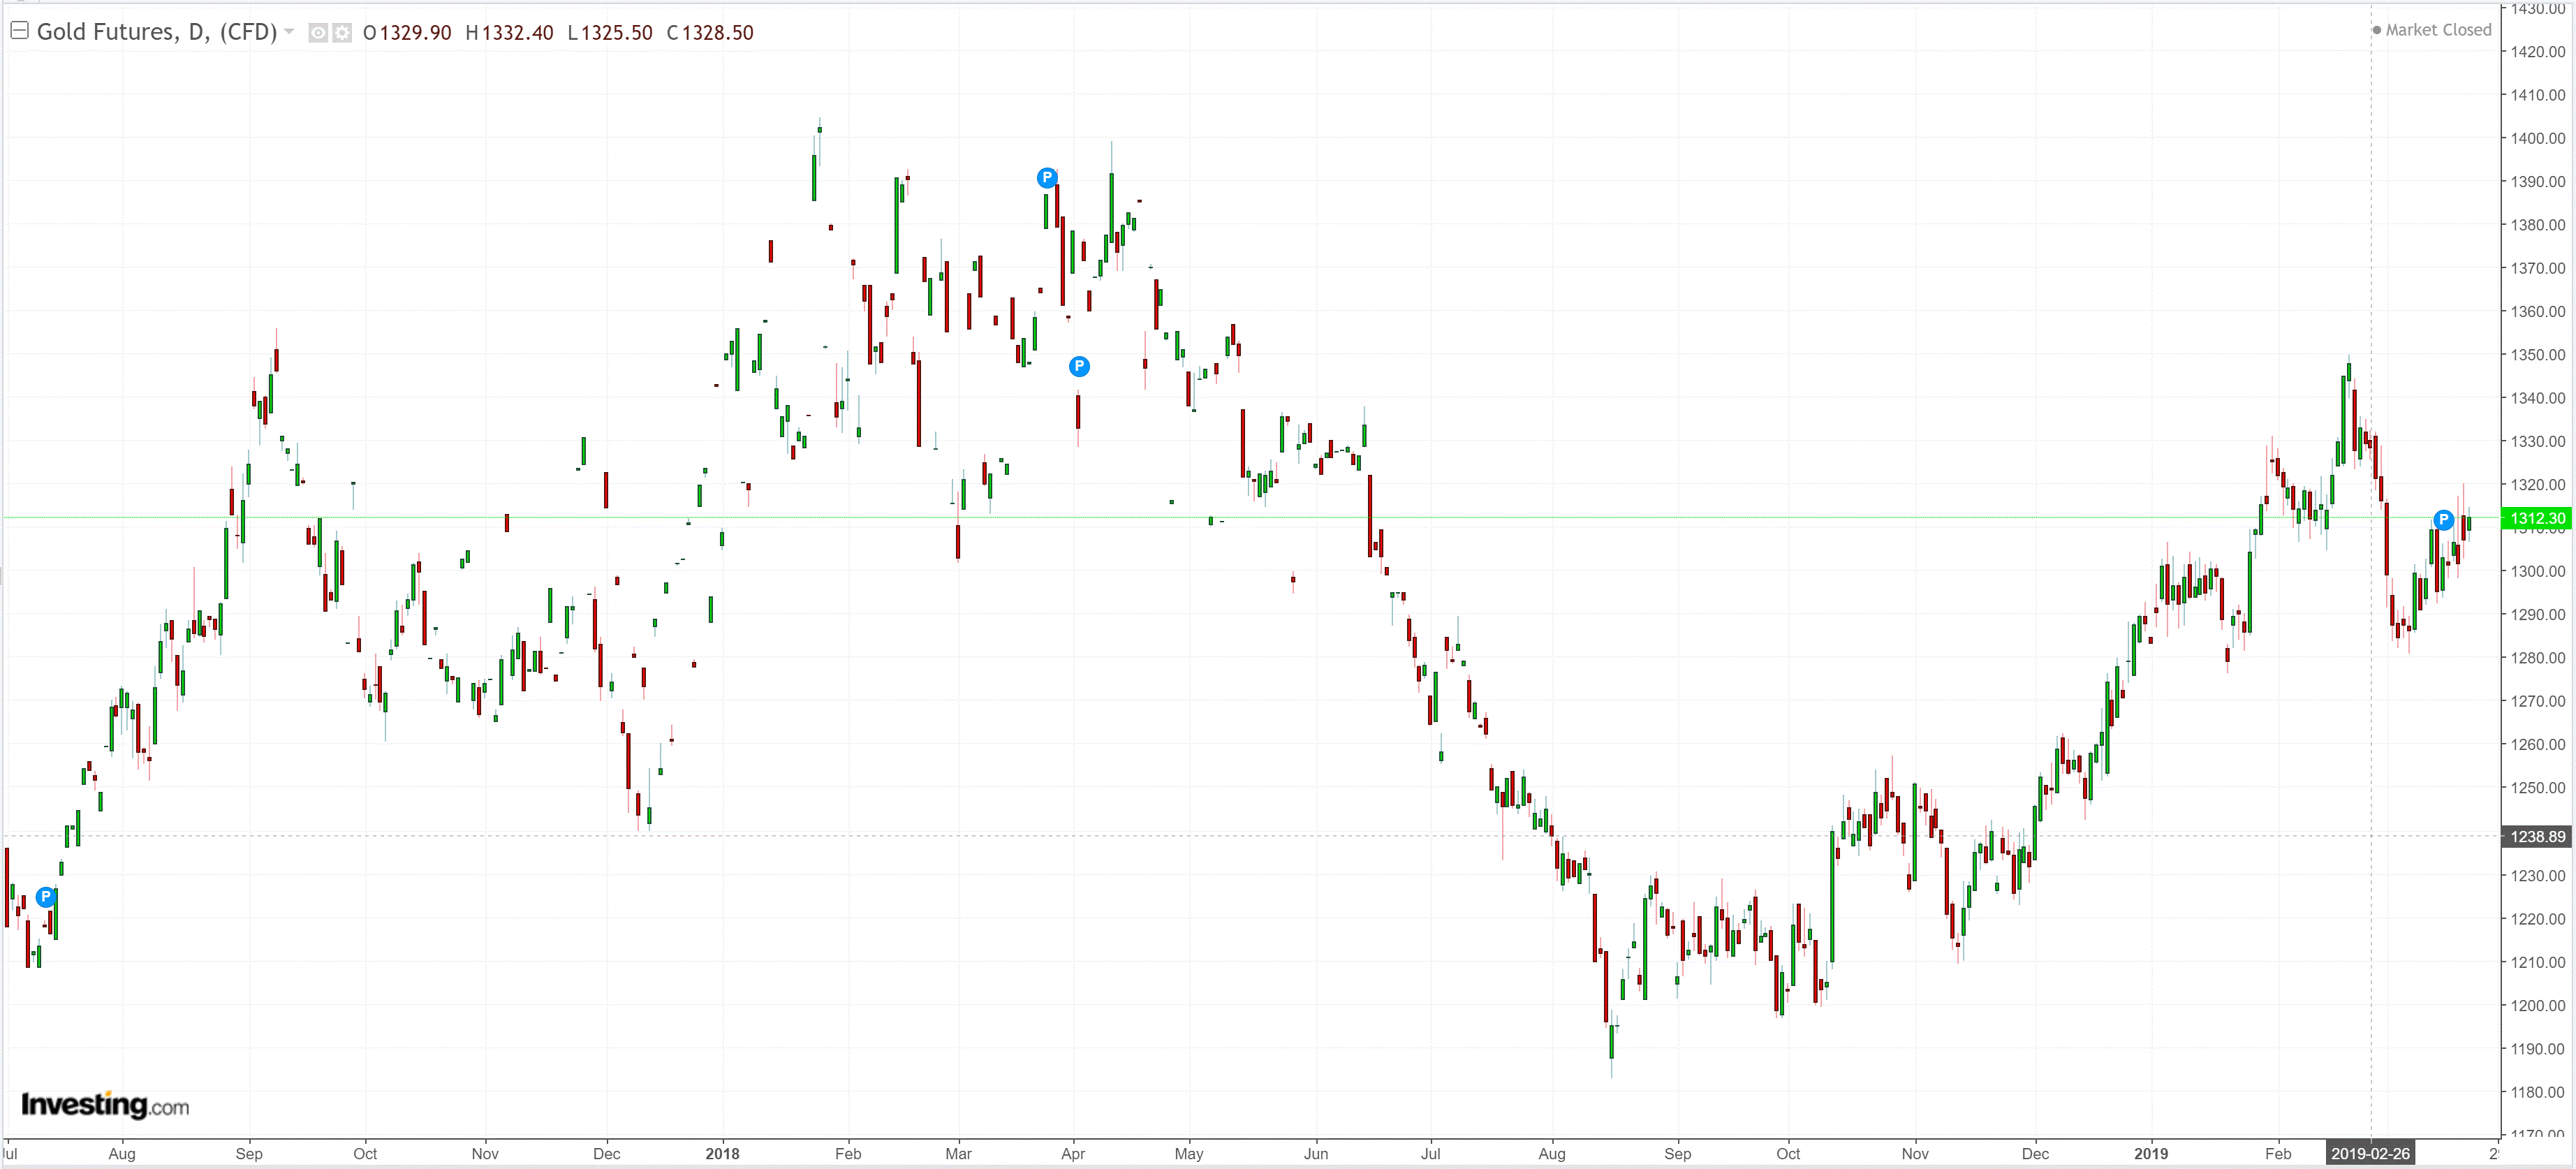Click the 2019 label on the time axis
Image resolution: width=2576 pixels, height=1169 pixels.
pos(2150,1153)
